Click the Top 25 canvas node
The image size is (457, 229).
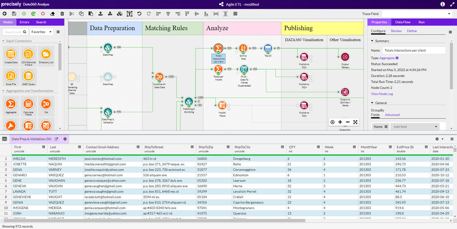[x=268, y=48]
